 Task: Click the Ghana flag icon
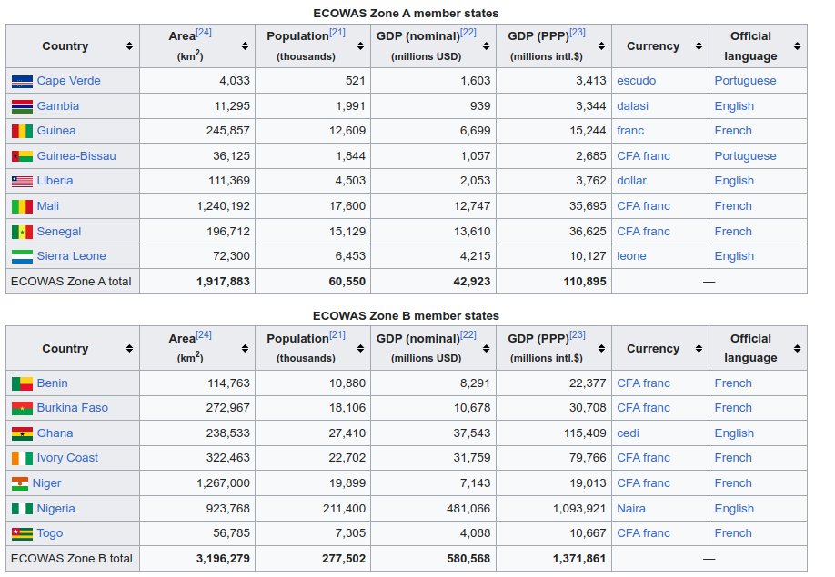[22, 434]
